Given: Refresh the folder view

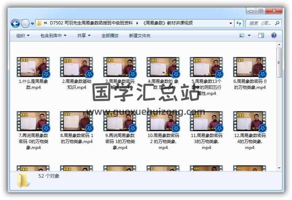Looking at the screenshot, I should tap(239, 23).
